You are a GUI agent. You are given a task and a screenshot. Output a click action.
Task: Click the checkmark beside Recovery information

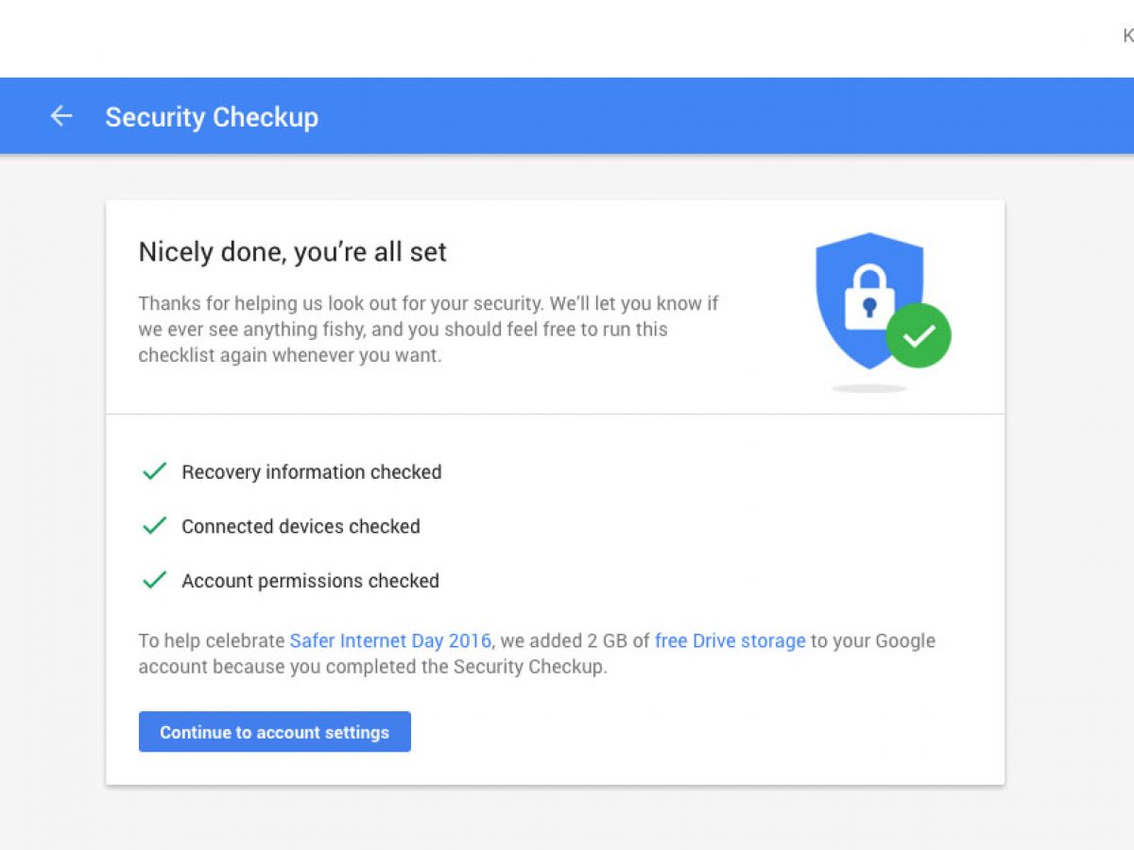(x=154, y=471)
